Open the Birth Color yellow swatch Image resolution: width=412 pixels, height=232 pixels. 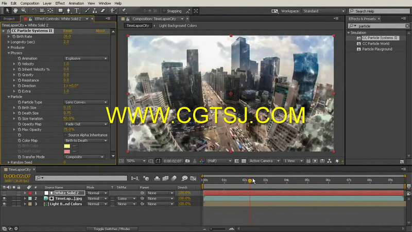pyautogui.click(x=67, y=146)
